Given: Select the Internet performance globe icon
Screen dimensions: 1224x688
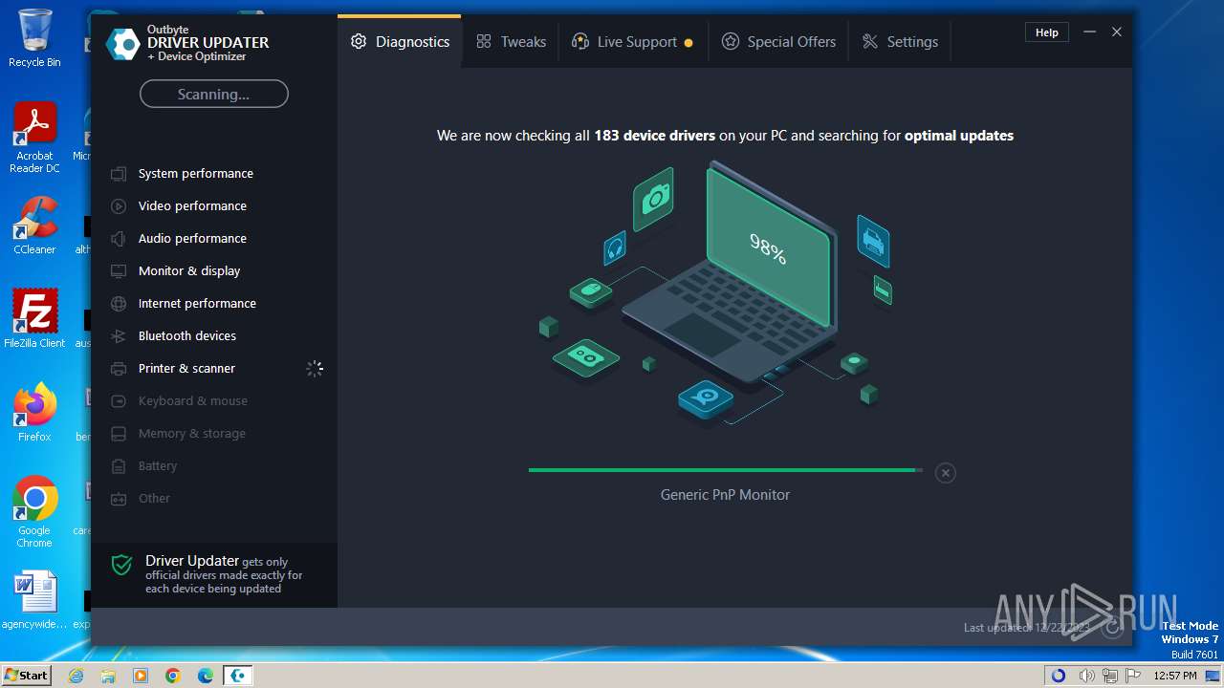Looking at the screenshot, I should pyautogui.click(x=119, y=304).
